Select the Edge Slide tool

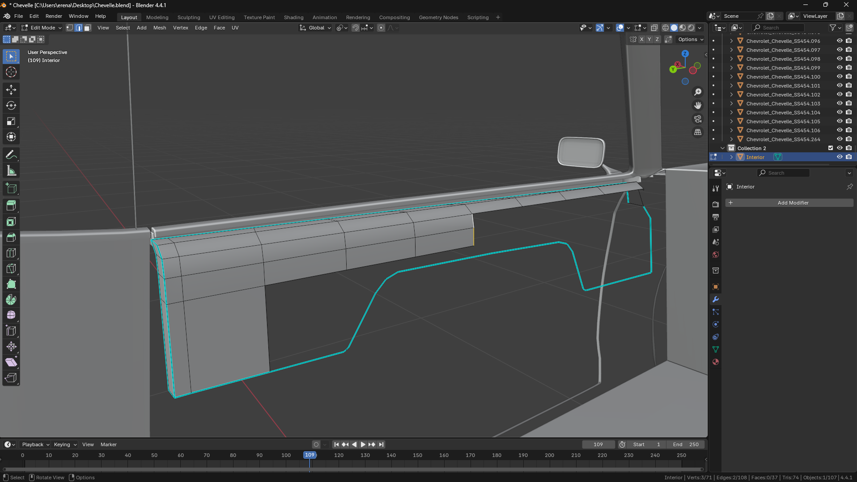[x=11, y=331]
